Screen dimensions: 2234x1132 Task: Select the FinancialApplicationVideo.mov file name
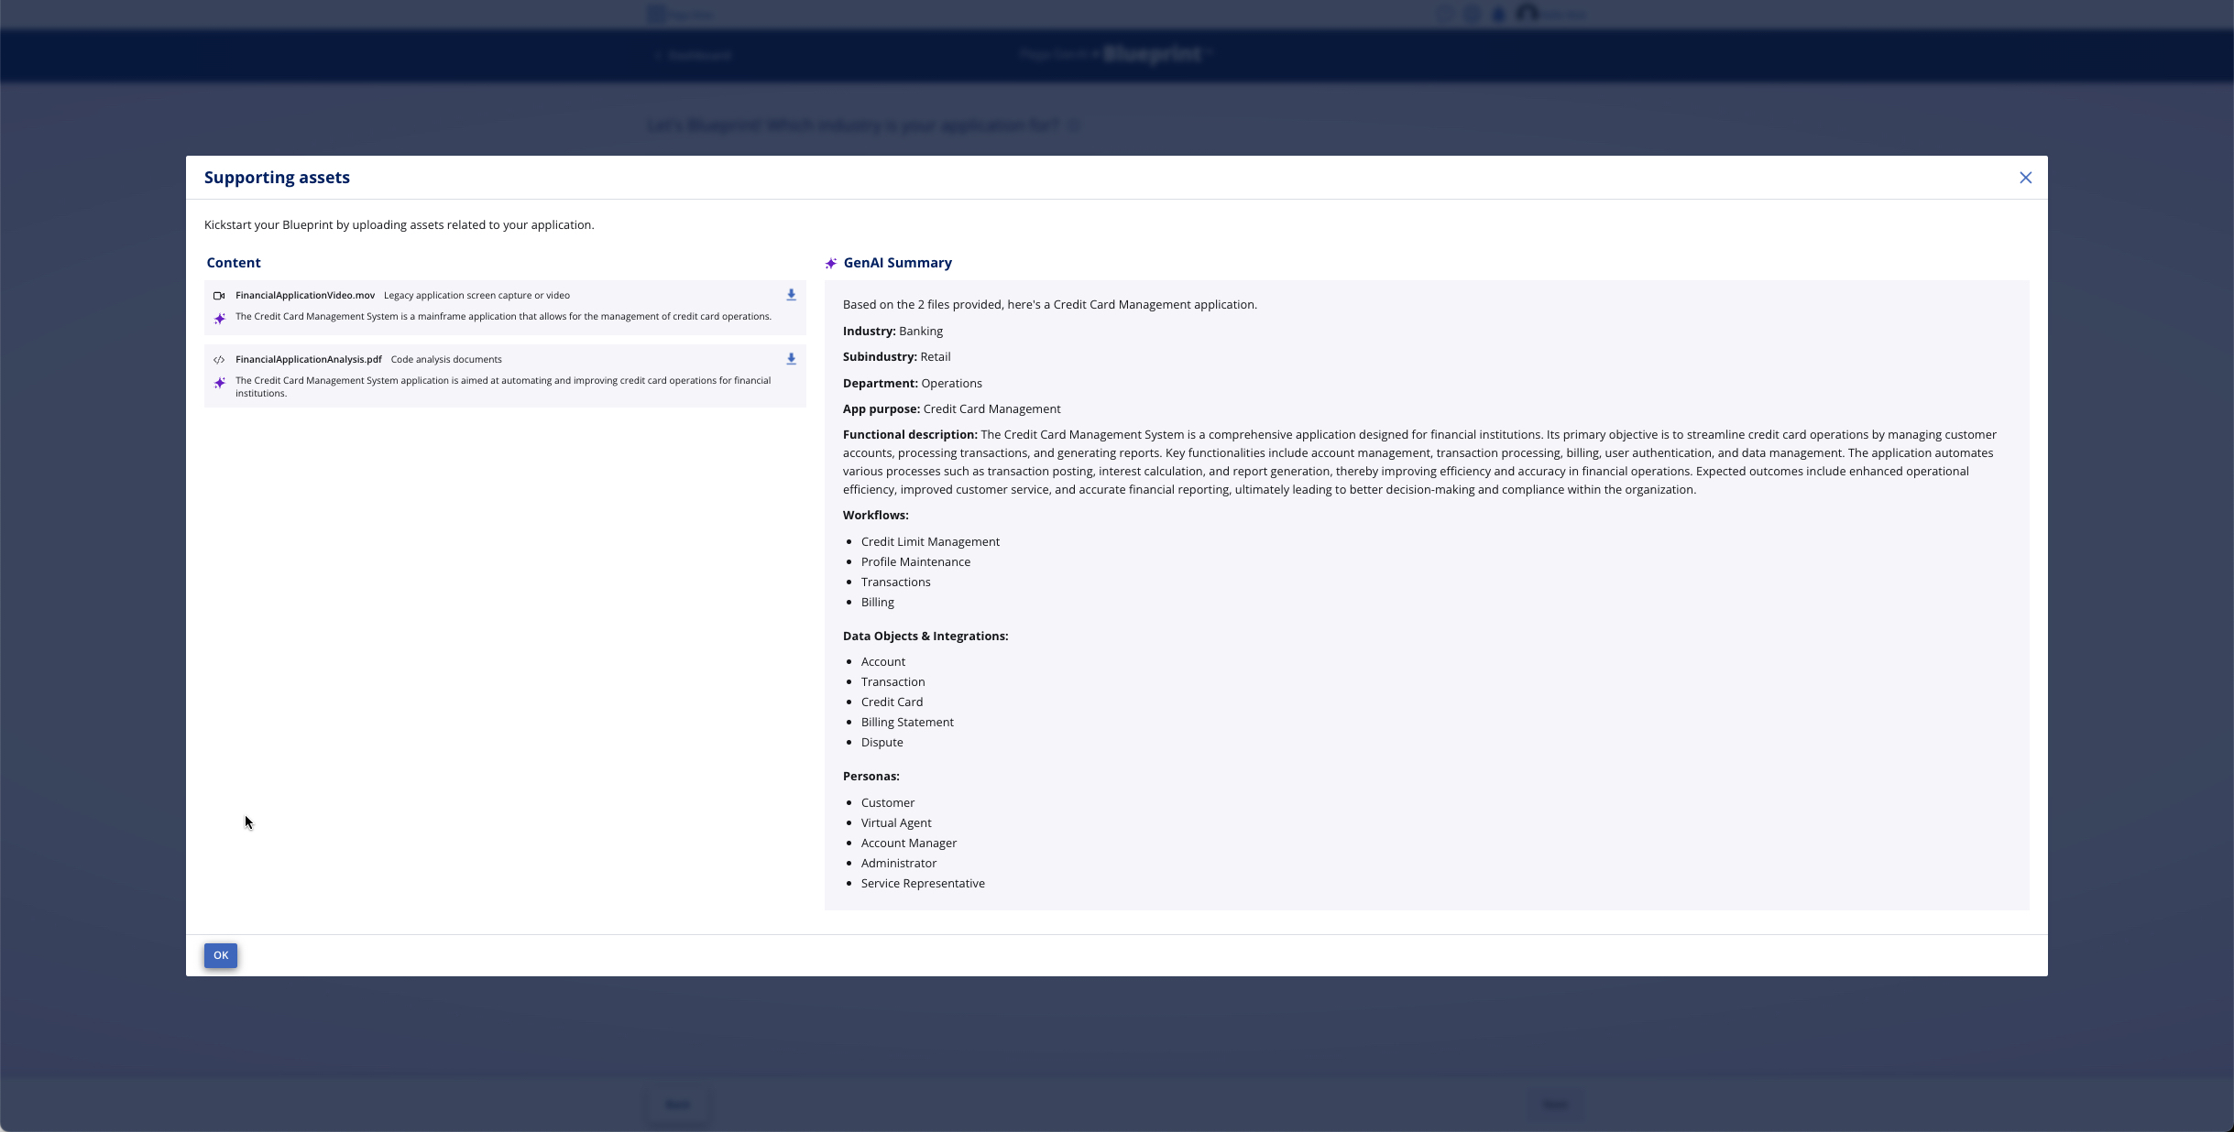pyautogui.click(x=305, y=295)
